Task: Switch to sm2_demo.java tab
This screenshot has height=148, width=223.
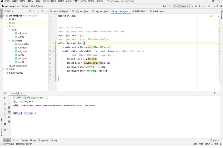Action: (x=81, y=11)
